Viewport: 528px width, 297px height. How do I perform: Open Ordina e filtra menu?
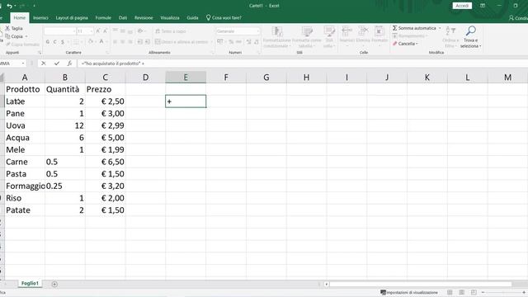click(450, 37)
